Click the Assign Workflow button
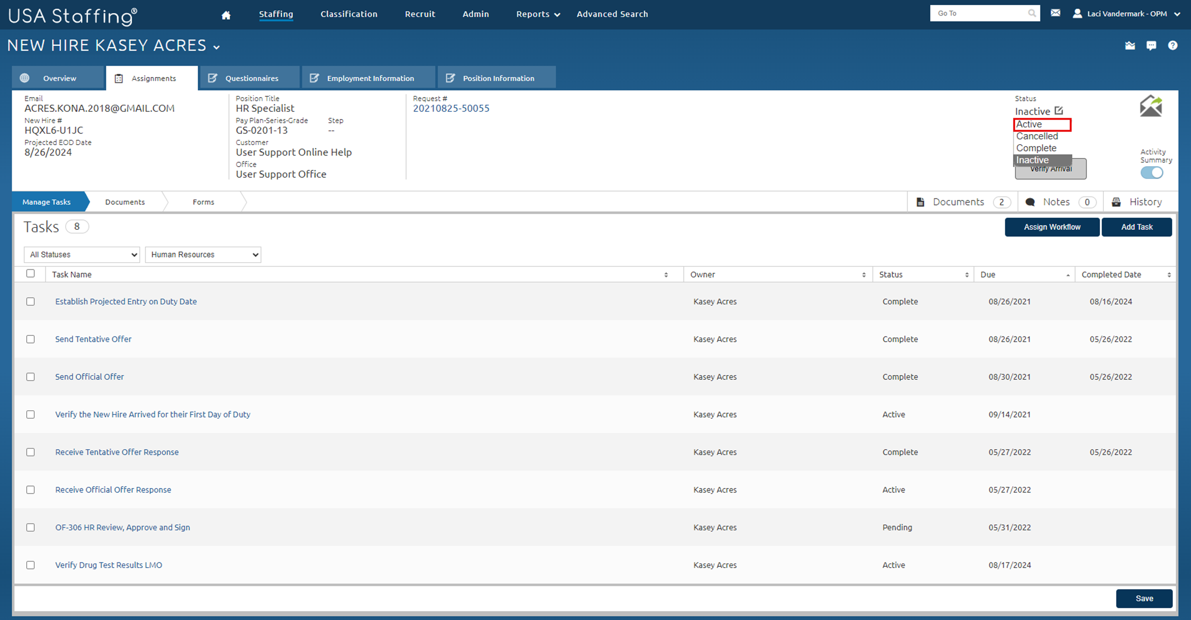Viewport: 1191px width, 620px height. point(1052,227)
